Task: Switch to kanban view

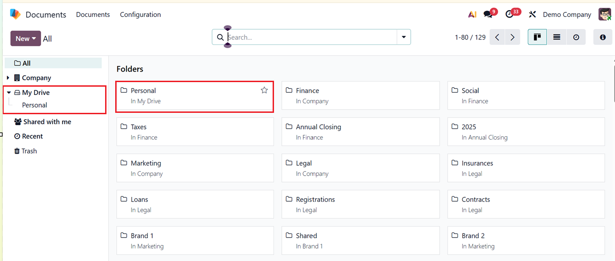Action: 537,37
